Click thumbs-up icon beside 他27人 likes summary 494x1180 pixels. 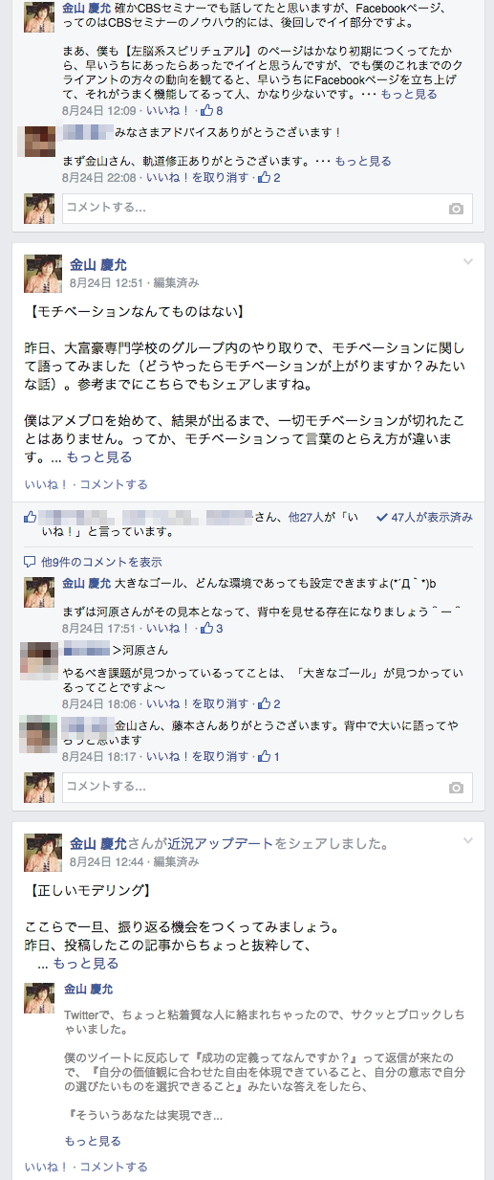31,517
